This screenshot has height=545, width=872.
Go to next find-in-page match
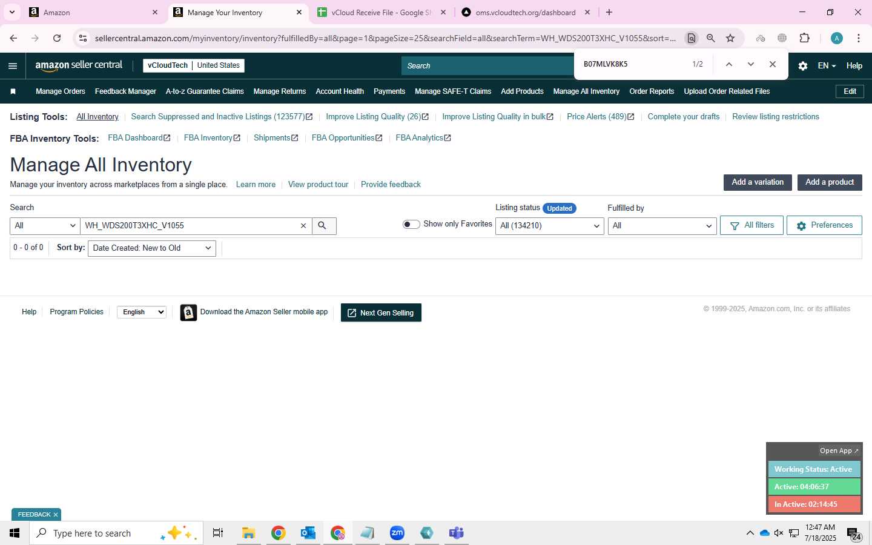tap(751, 64)
